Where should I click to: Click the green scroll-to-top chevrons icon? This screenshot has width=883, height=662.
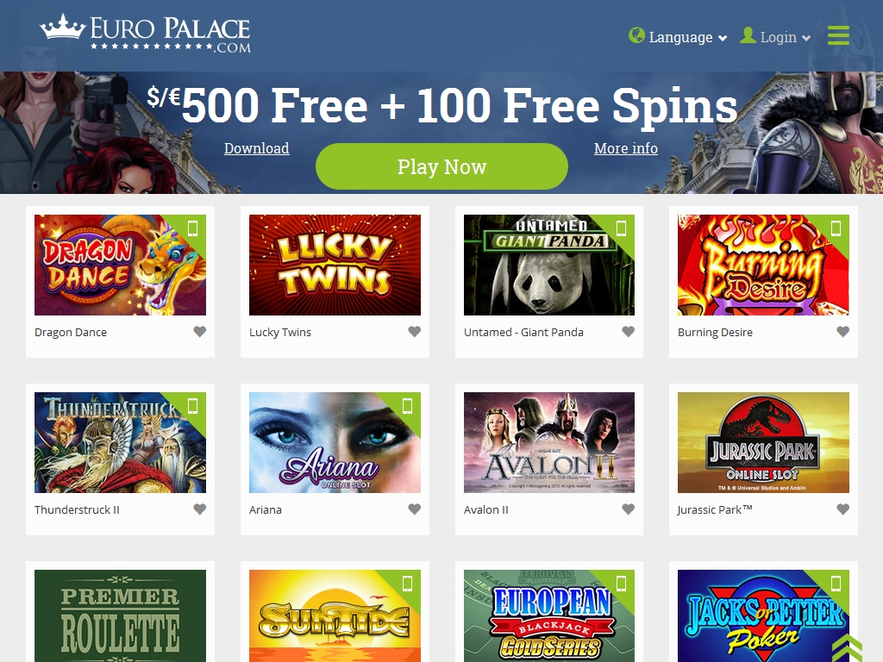tap(849, 647)
